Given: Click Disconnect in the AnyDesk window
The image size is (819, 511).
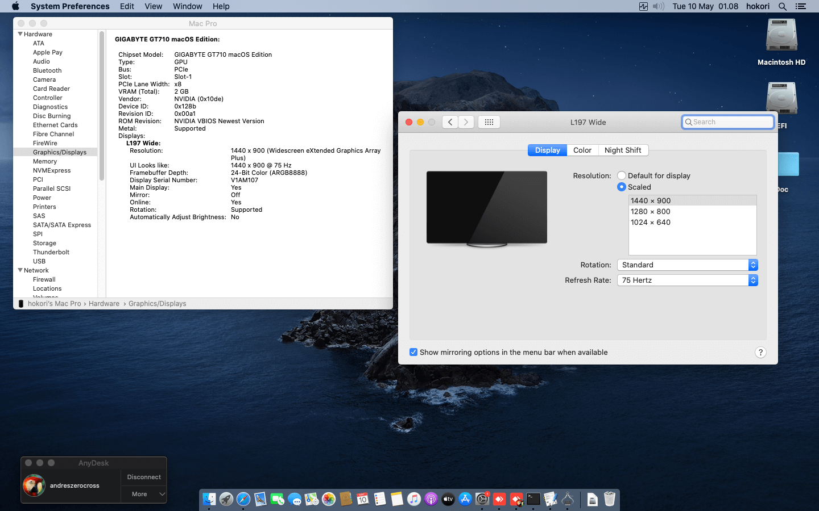Looking at the screenshot, I should pyautogui.click(x=144, y=478).
